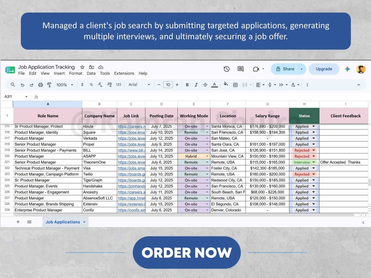Undo the last action

tap(22, 85)
